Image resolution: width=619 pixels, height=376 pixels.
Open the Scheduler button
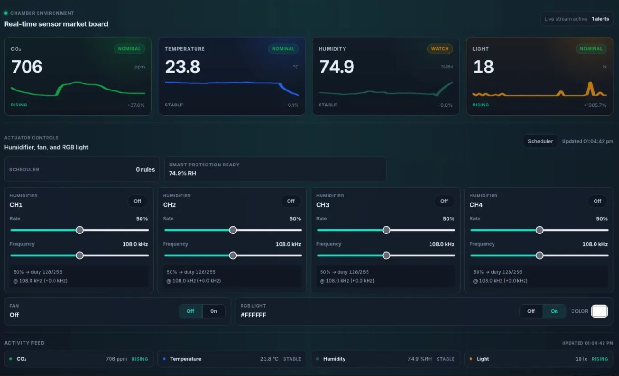click(541, 141)
